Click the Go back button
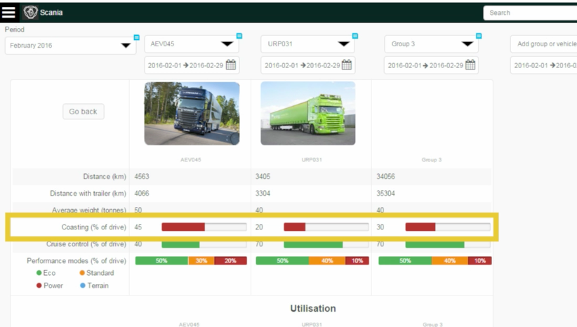Image resolution: width=577 pixels, height=327 pixels. [83, 112]
